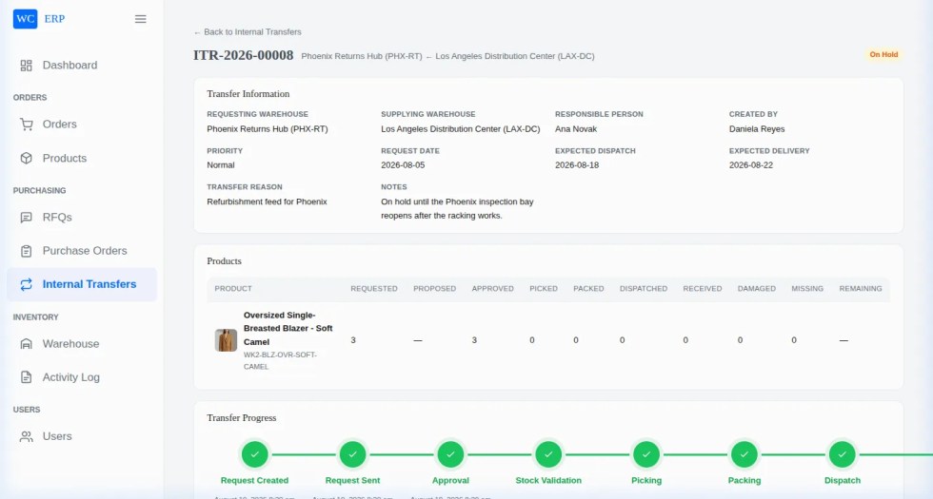Click the Internal Transfers arrows icon
Viewport: 933px width, 499px height.
click(27, 284)
